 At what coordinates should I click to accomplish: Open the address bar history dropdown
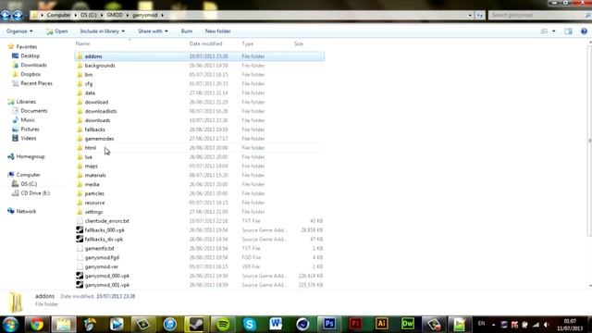point(470,15)
